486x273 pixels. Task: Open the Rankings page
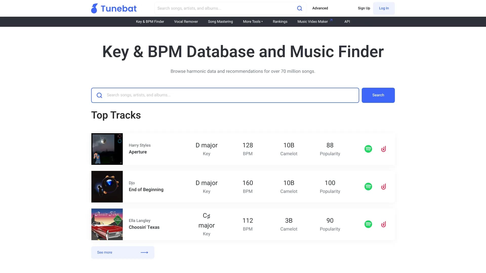tap(280, 22)
